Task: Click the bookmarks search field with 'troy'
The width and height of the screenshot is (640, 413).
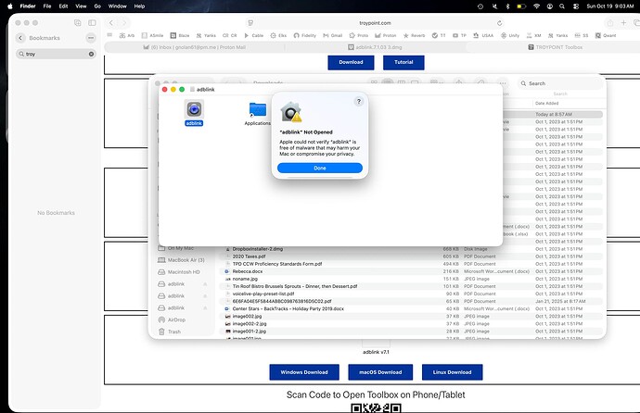Action: (x=56, y=54)
